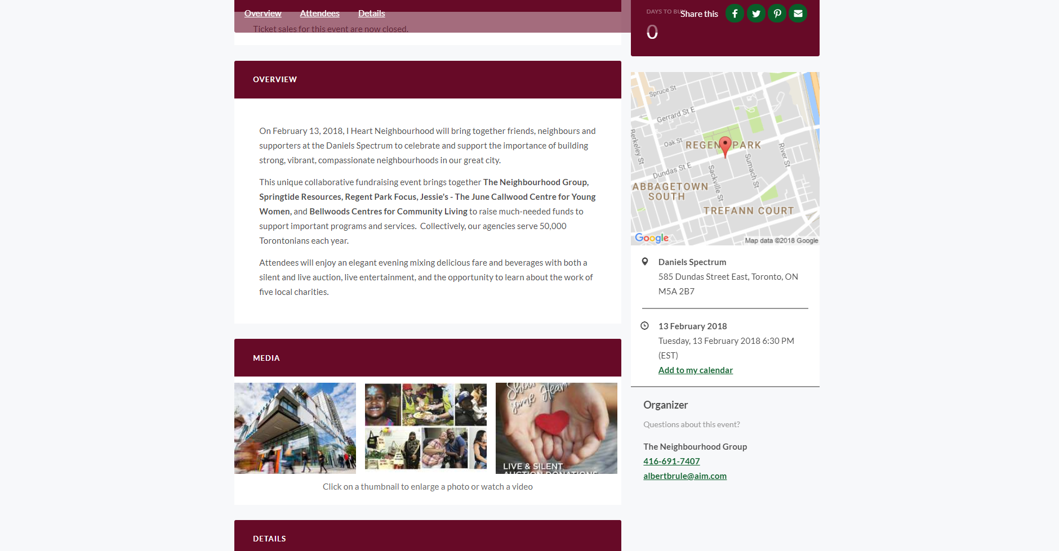Click the Google logo on map
Screen dimensions: 1059x551
coord(652,238)
